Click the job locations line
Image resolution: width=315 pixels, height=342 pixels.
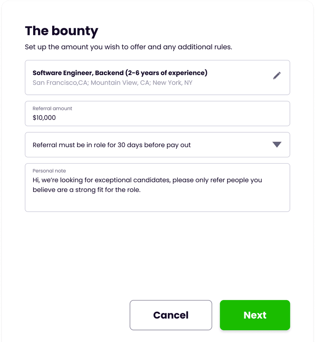pos(112,82)
